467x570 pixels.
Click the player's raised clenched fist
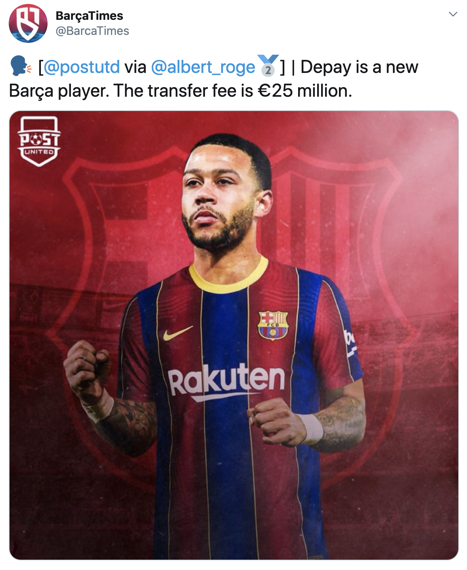(x=88, y=371)
